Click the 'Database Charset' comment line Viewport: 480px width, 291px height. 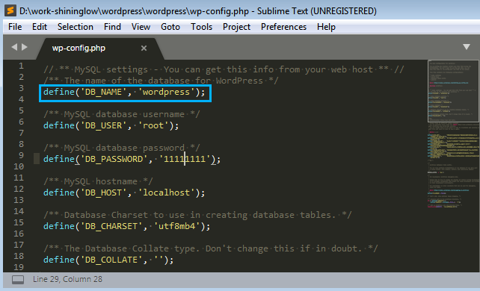pos(197,215)
